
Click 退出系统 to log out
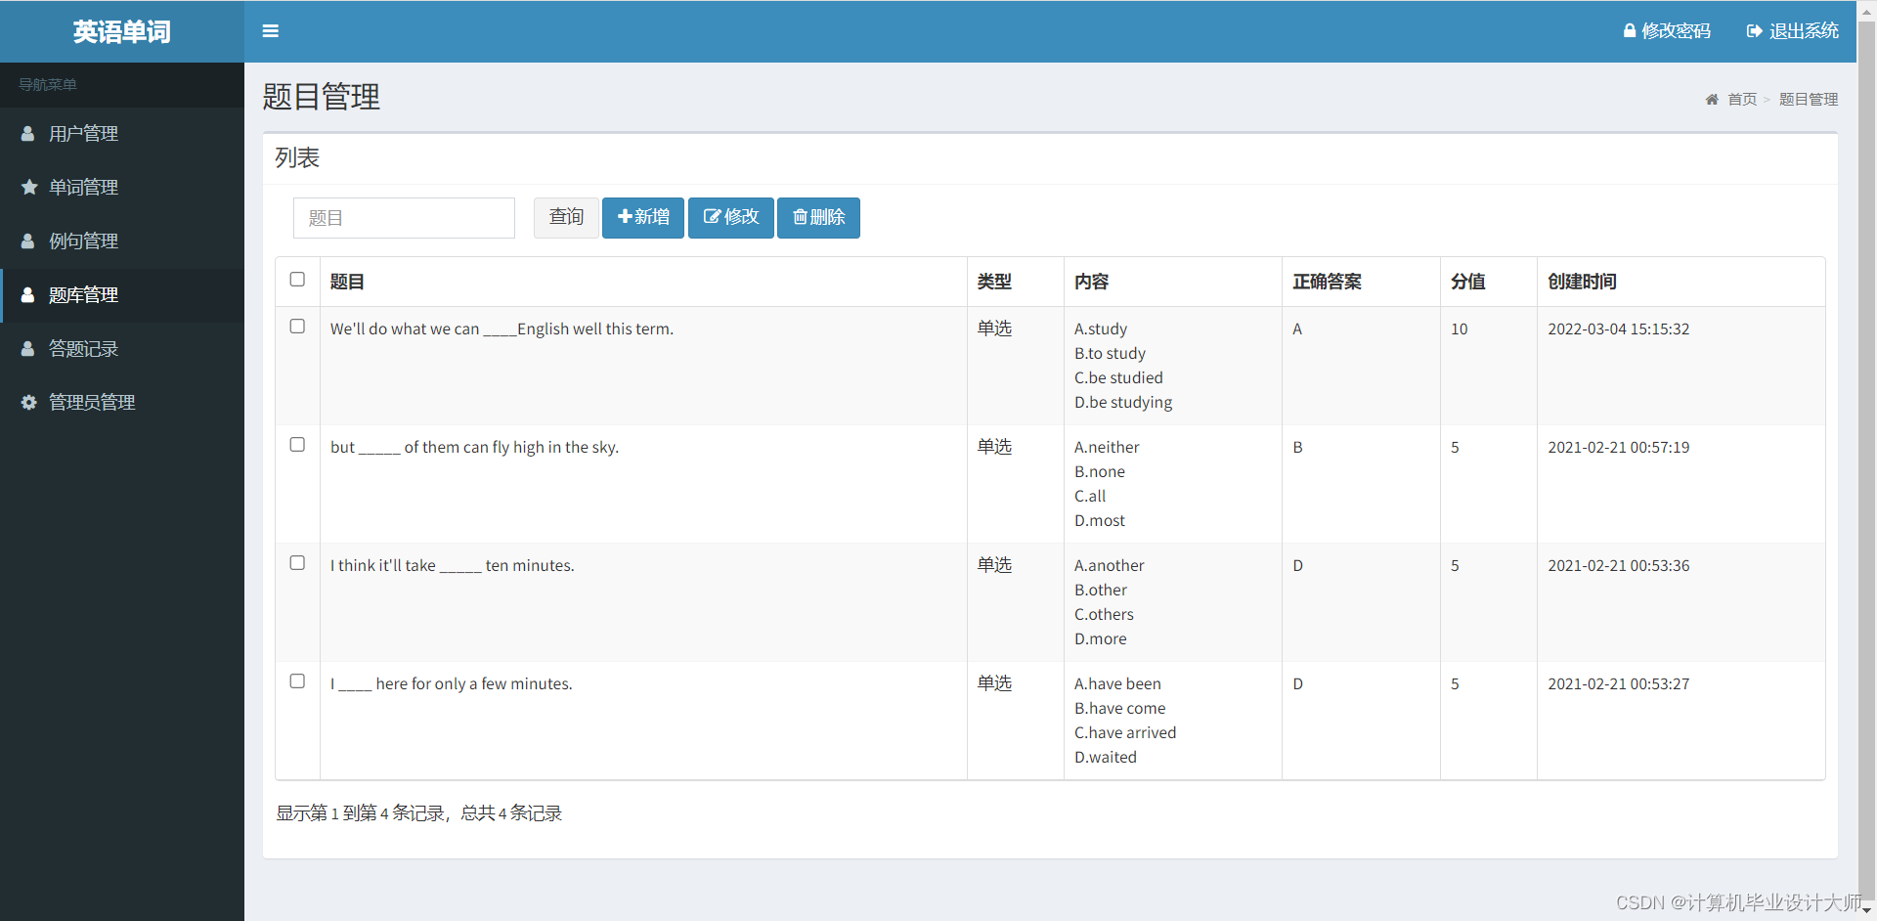pyautogui.click(x=1803, y=30)
